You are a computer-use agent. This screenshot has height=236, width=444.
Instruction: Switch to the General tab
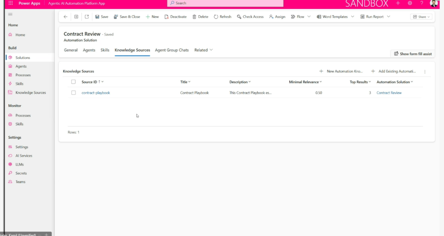pyautogui.click(x=71, y=50)
